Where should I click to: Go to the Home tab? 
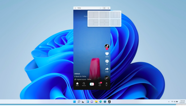(x=77, y=84)
